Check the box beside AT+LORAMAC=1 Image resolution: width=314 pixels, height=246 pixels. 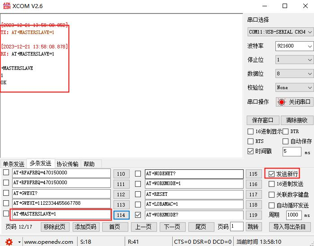[138, 204]
